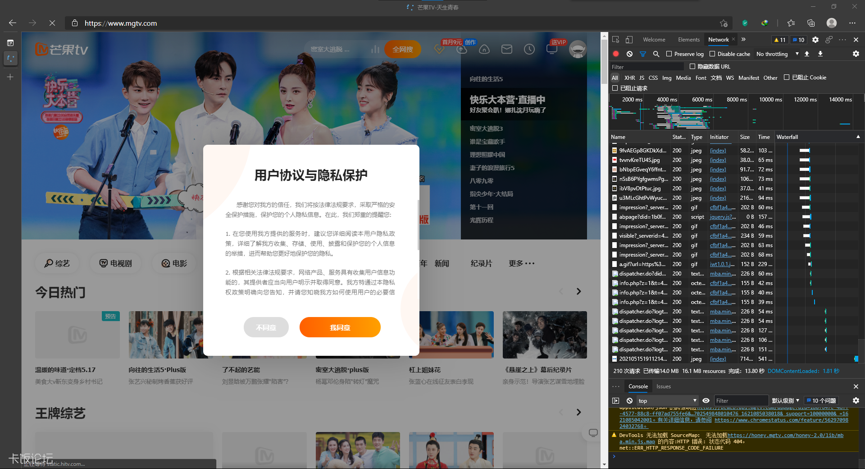
Task: Toggle the network filter funnel icon
Action: pyautogui.click(x=643, y=54)
